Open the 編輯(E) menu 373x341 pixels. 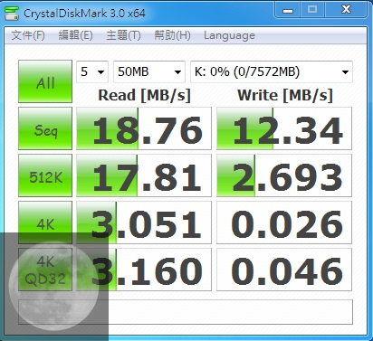[x=75, y=35]
